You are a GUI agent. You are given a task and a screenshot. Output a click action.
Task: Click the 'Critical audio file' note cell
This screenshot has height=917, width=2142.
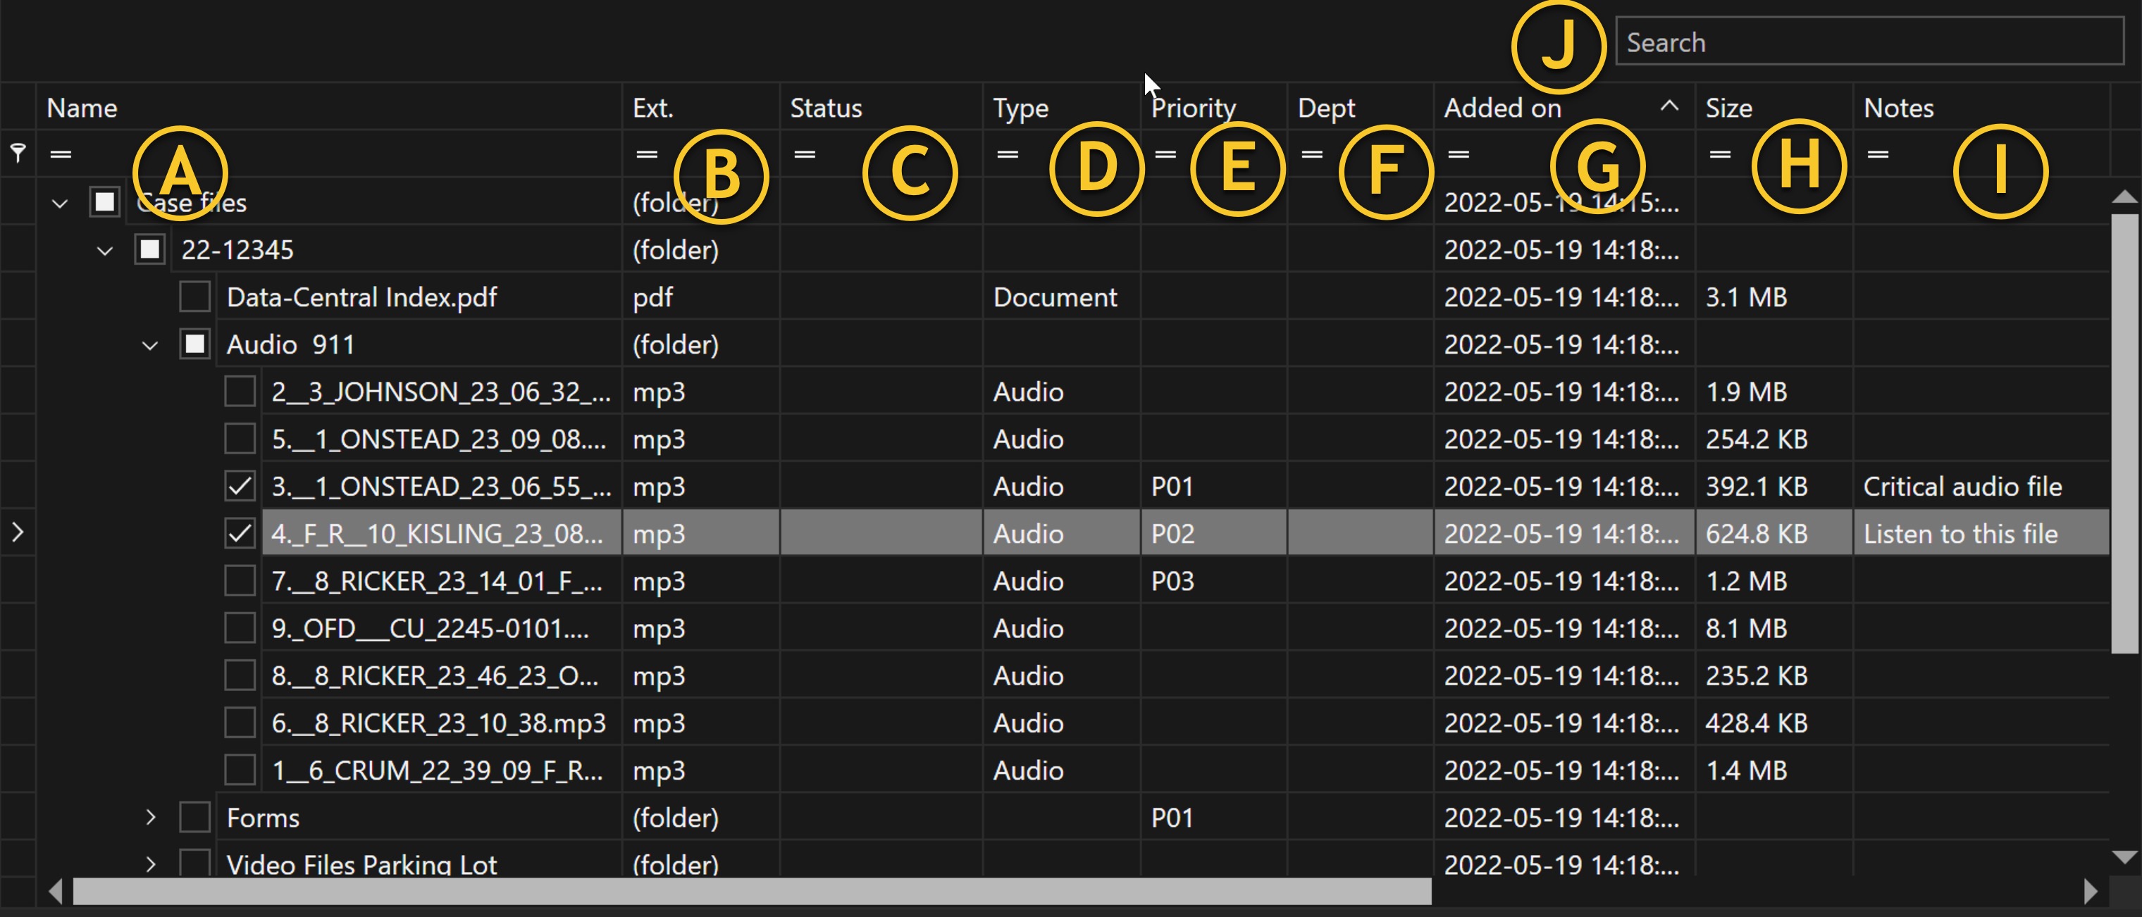pos(1981,487)
